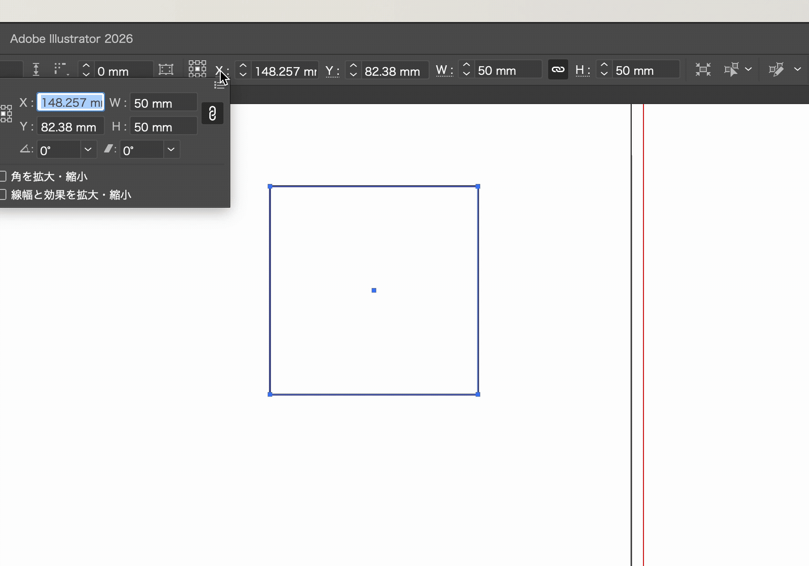Click the isolate selected object icon
This screenshot has height=566, width=809.
click(x=703, y=69)
